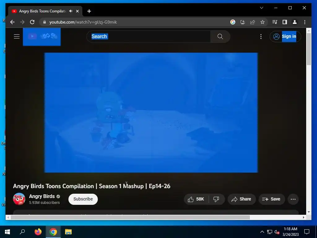
Task: Click the 5.93M subscribers text
Action: (44, 203)
